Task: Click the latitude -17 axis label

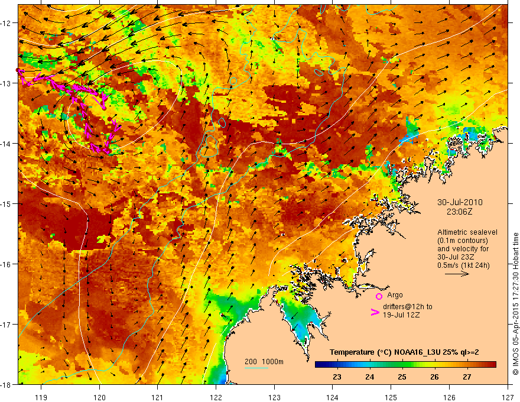Action: pos(6,325)
